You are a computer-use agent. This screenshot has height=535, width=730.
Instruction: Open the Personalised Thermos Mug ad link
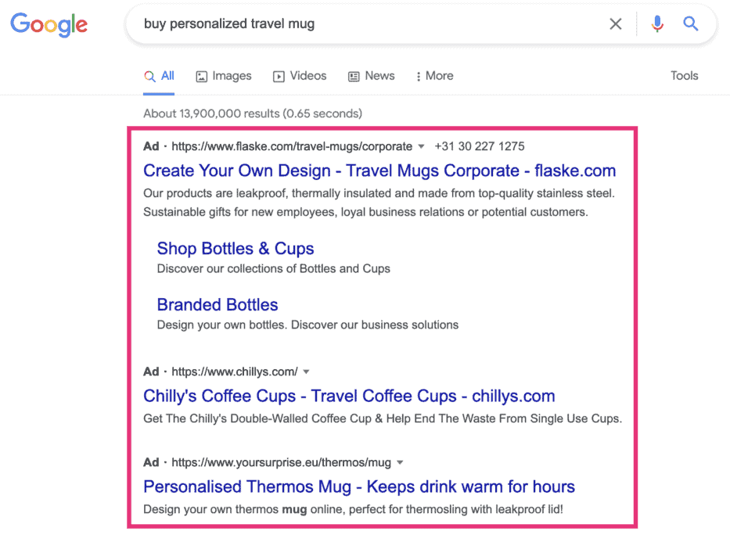[x=359, y=487]
